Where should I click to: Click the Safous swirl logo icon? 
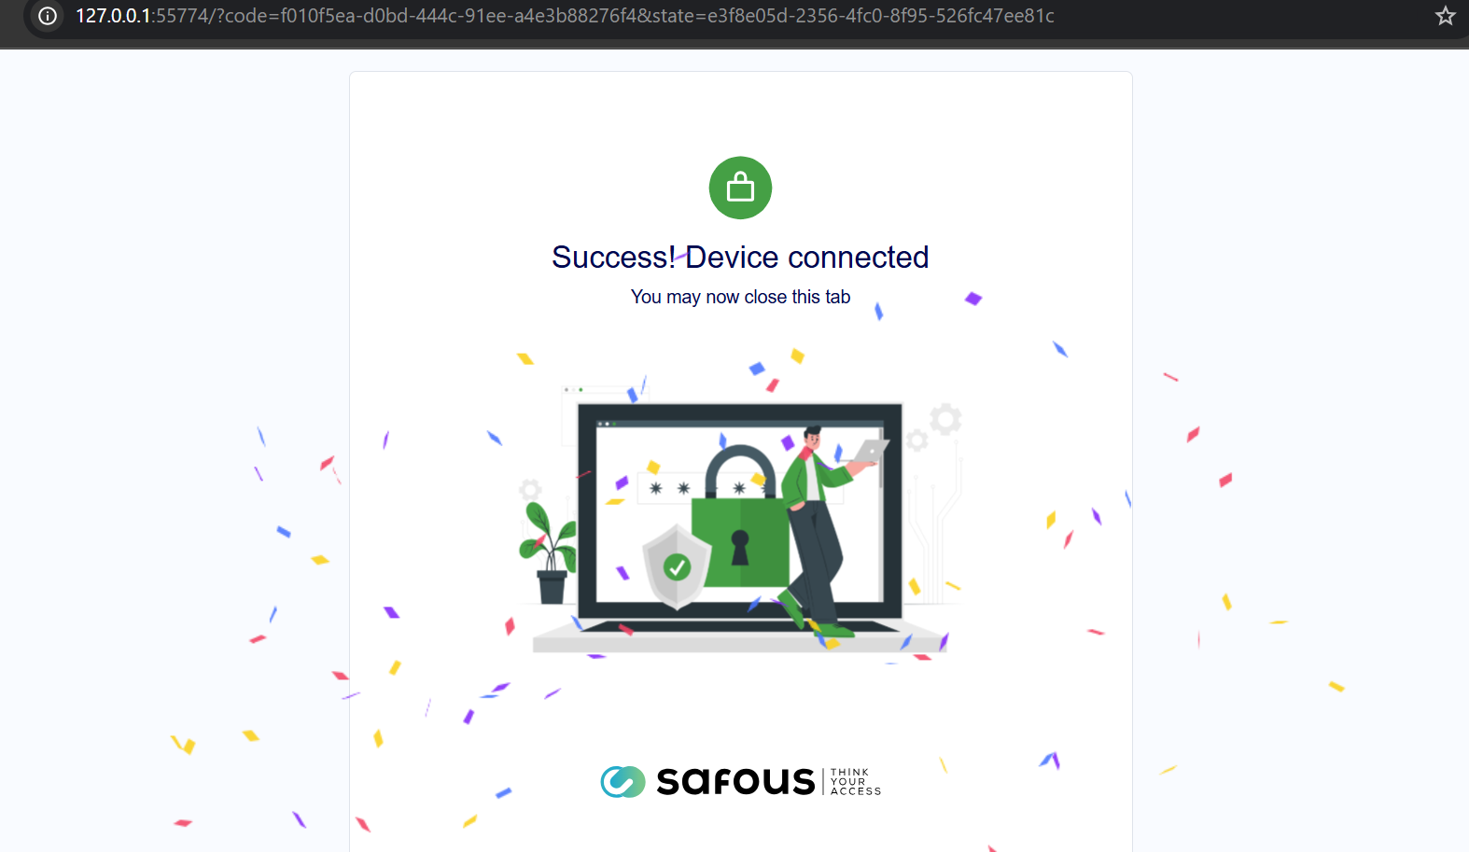point(623,781)
